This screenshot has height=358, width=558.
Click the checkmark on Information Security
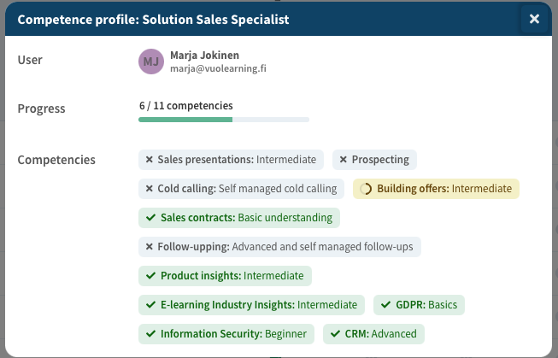(150, 334)
